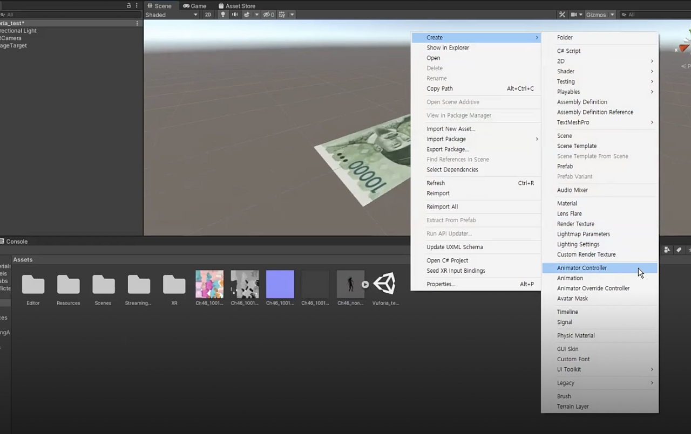The width and height of the screenshot is (691, 434).
Task: Toggle scene audio speaker icon
Action: 235,15
